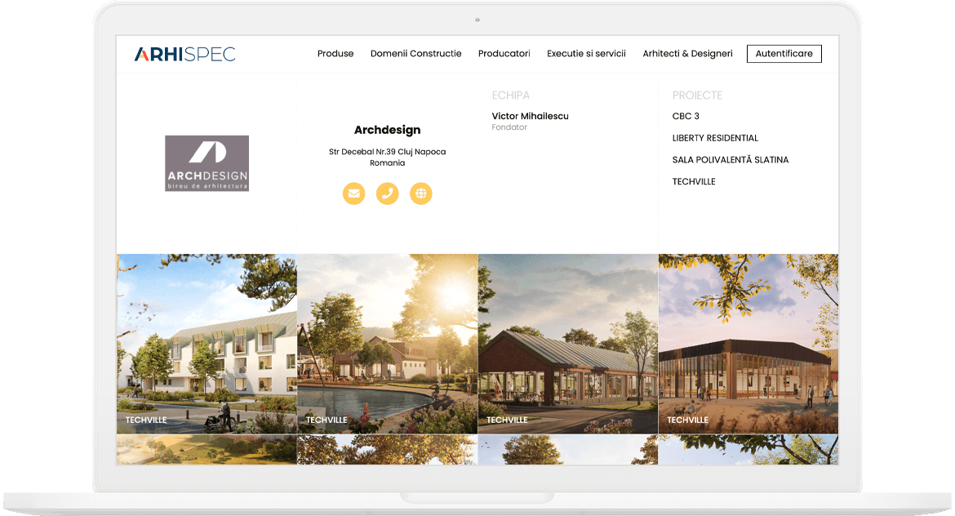Click the yellow phone call icon

[x=387, y=193]
